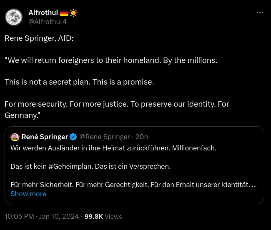
Task: View the 99.8K Views count
Action: click(x=103, y=216)
